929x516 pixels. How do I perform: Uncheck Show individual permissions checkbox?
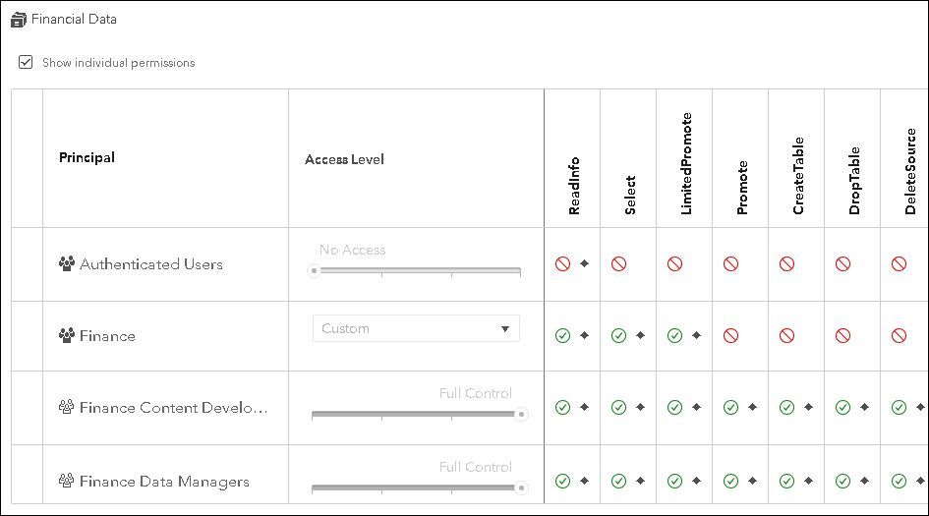(26, 63)
